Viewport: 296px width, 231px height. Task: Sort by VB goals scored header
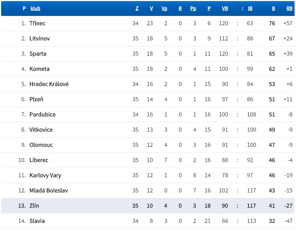[225, 8]
